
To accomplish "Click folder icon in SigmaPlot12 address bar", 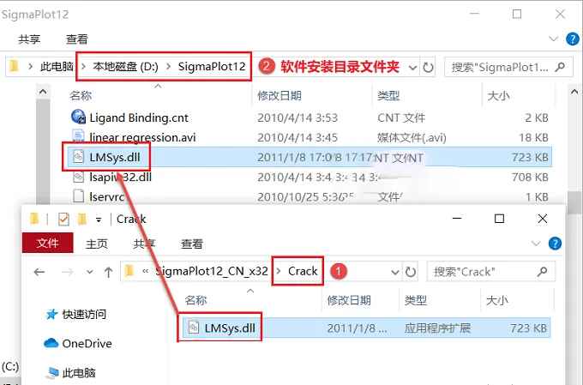I will coord(14,66).
